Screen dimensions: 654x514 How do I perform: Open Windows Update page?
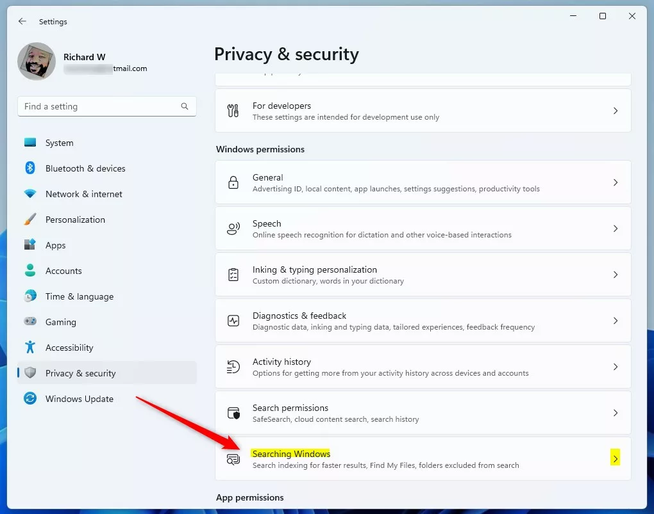(x=107, y=399)
